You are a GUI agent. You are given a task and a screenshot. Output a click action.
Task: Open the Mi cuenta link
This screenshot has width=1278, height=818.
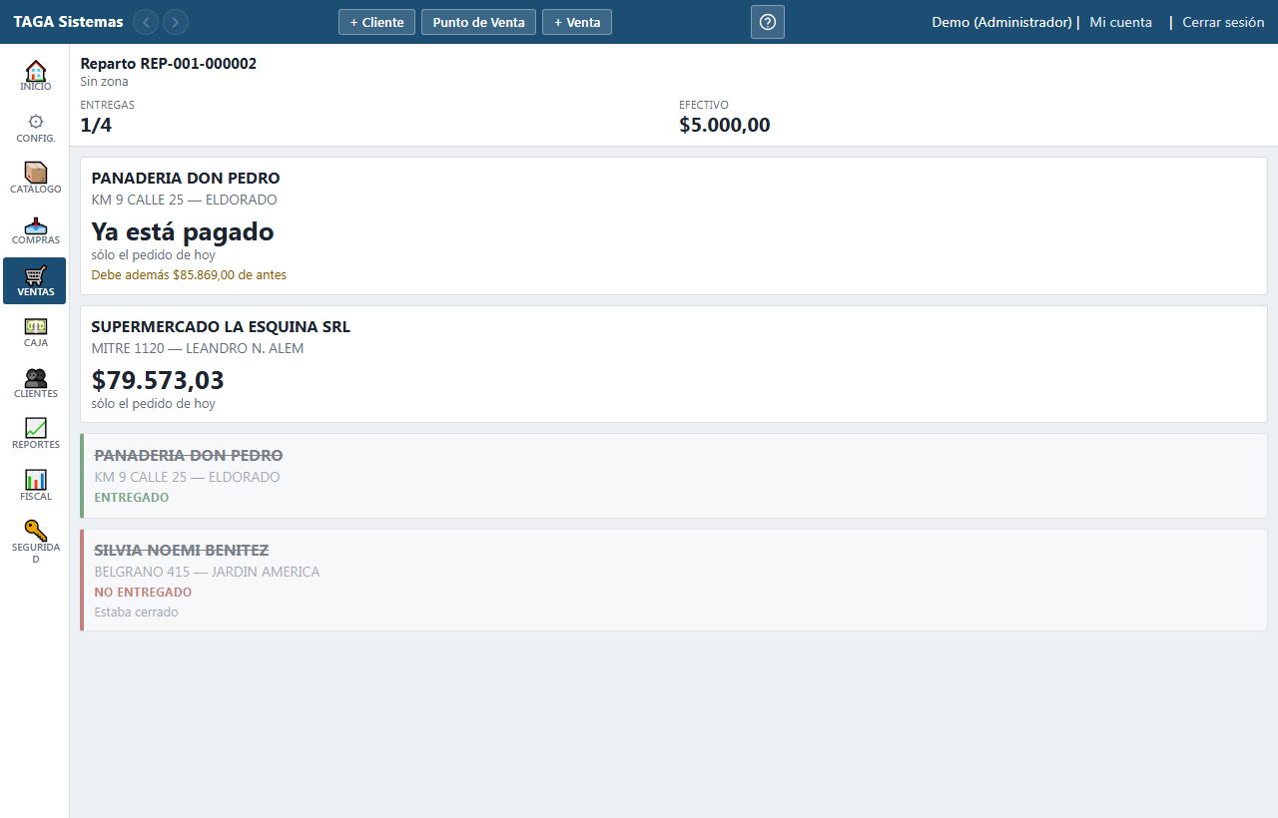1120,22
